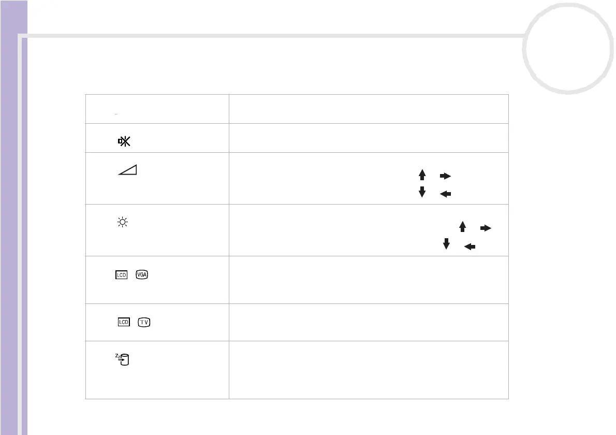Click the LCD icon beside the TV icon
Screen dimensions: 616x435
point(123,322)
